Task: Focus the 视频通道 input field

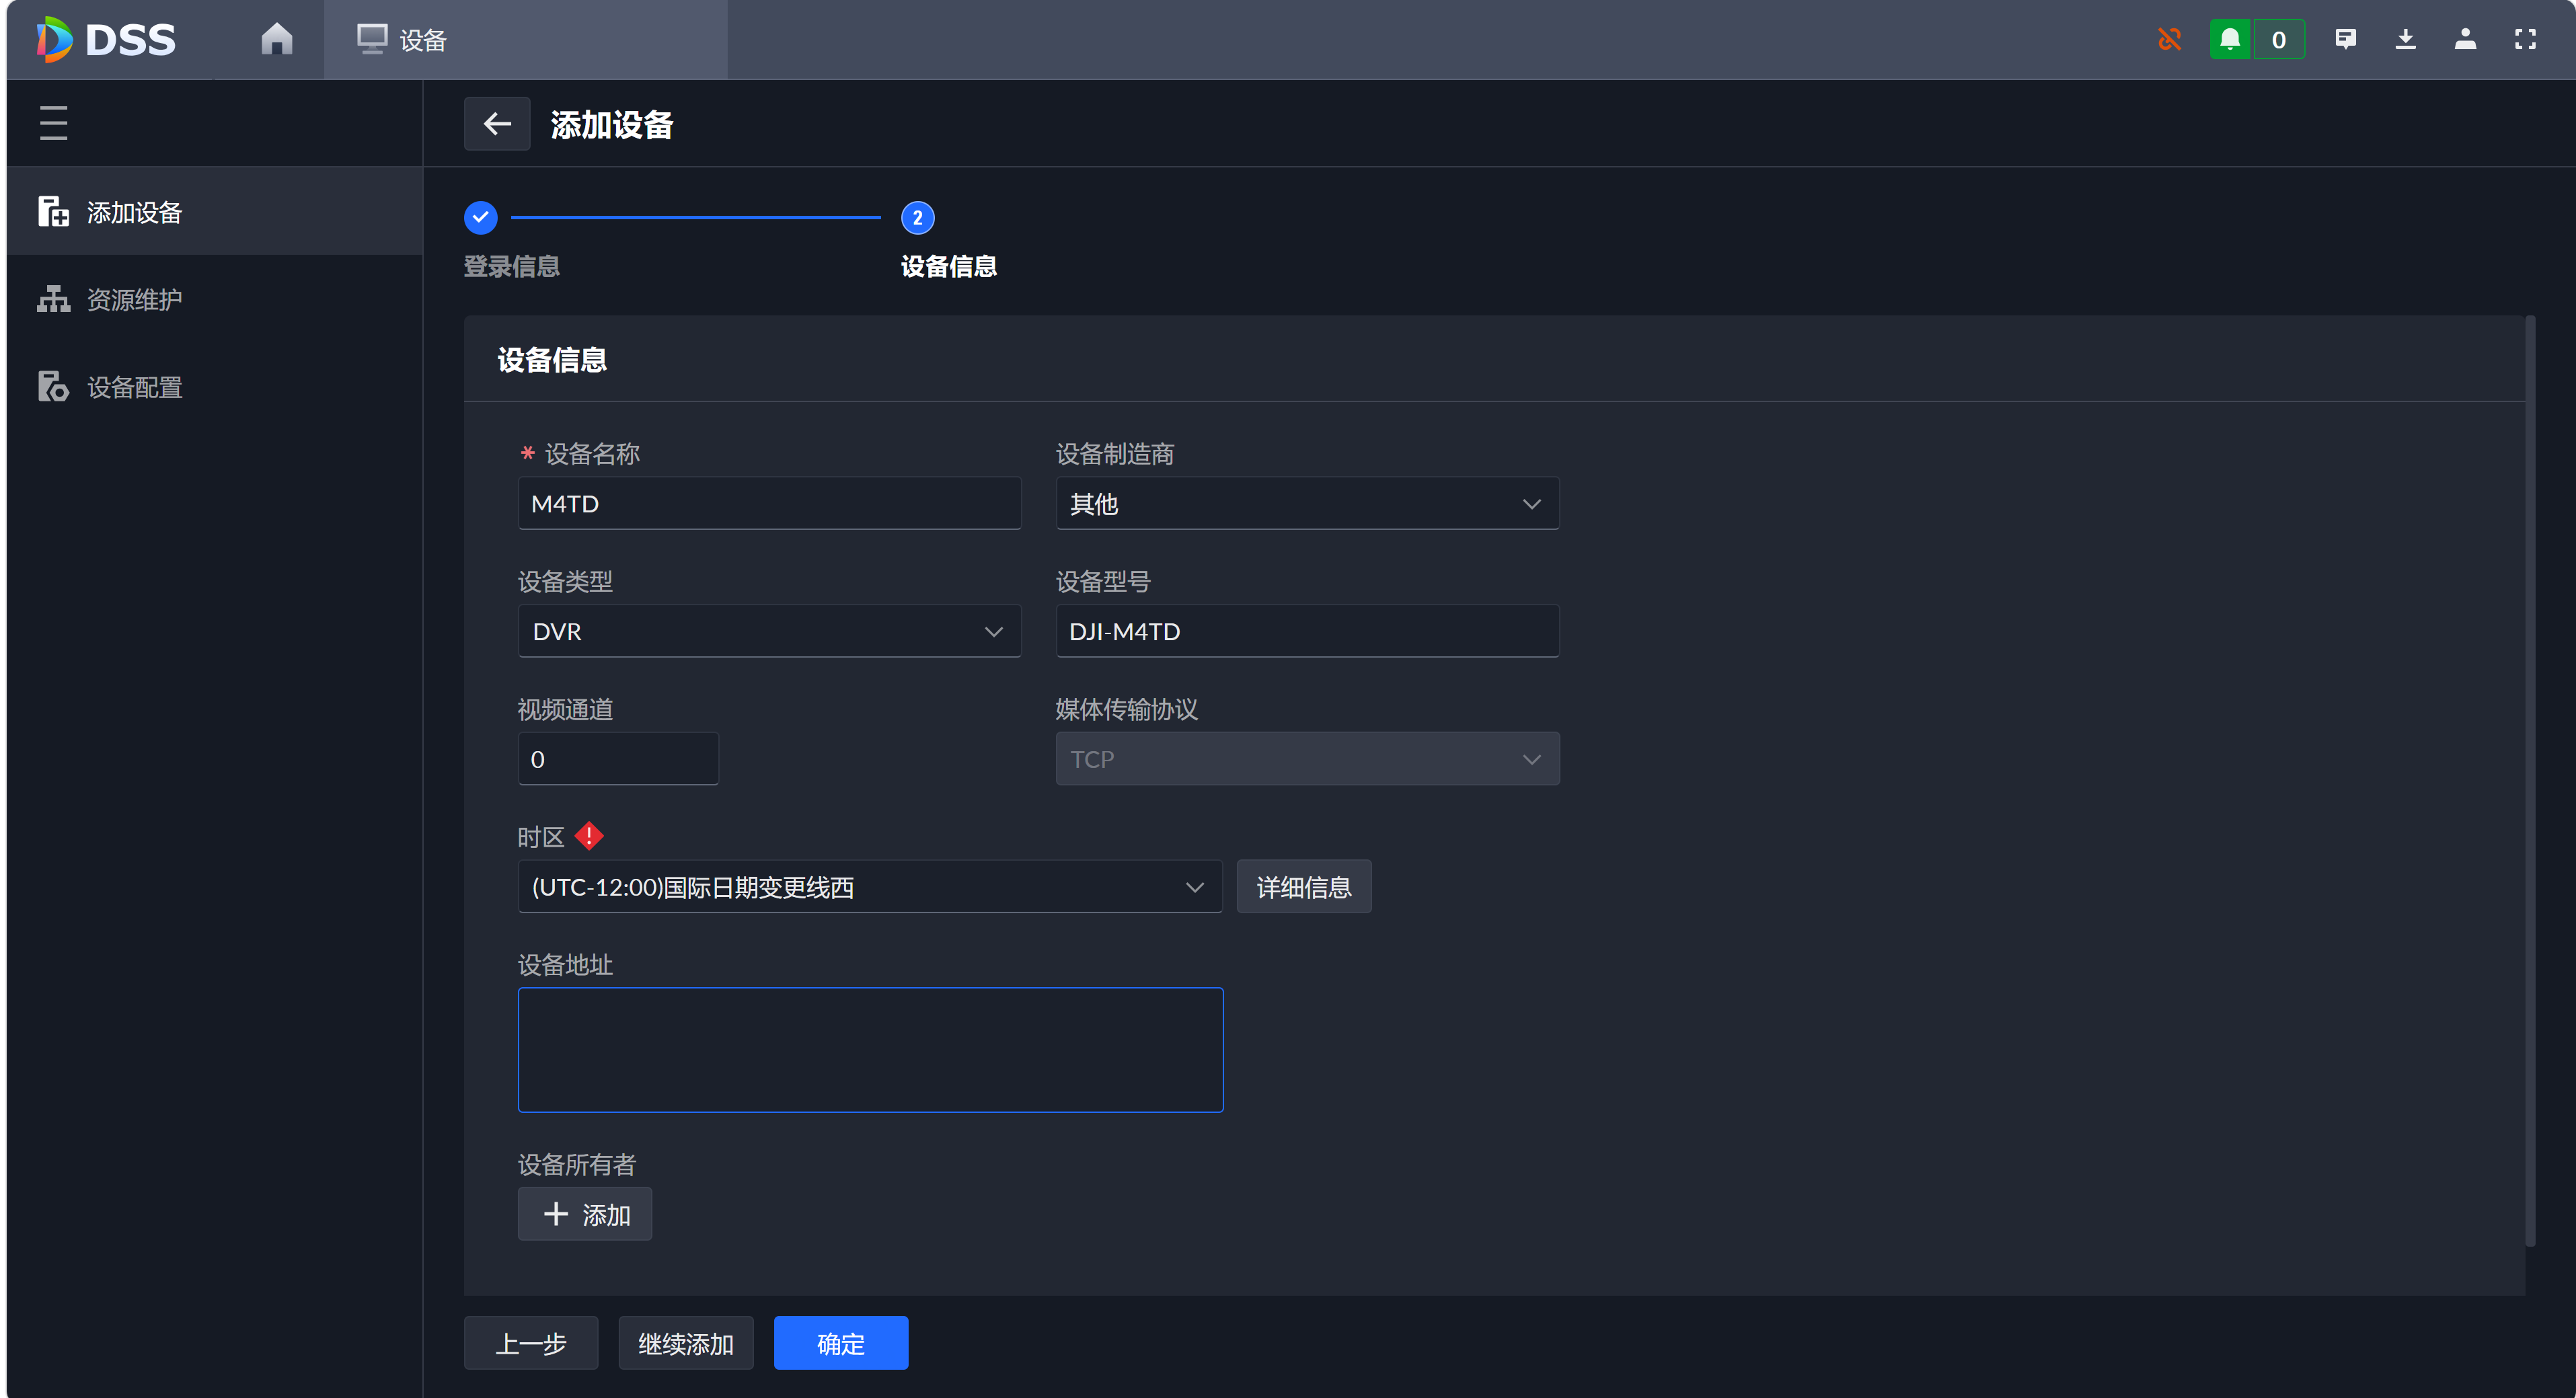Action: 618,759
